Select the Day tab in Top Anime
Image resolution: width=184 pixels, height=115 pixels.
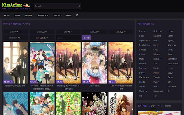(153, 106)
